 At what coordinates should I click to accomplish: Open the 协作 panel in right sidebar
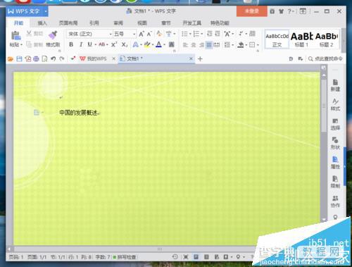pos(335,201)
